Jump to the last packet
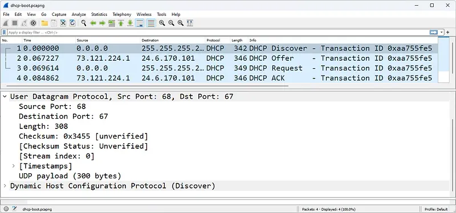 click(131, 23)
